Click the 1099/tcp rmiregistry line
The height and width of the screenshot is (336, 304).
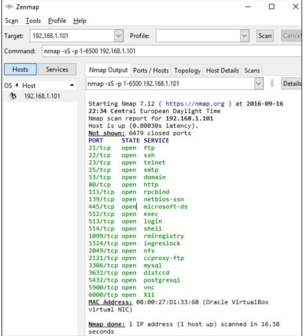(x=136, y=236)
